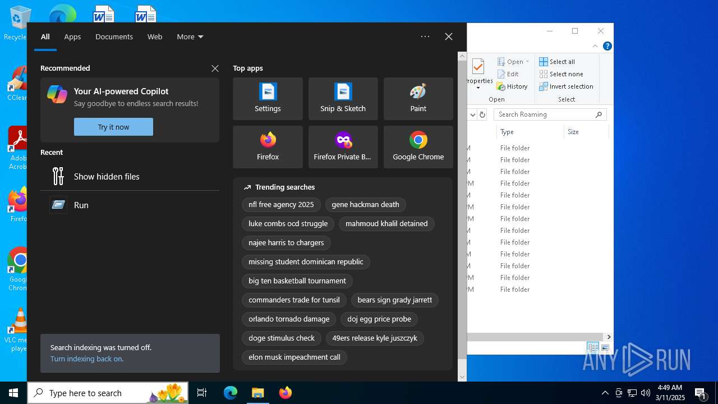Search missing student dominican republic
718x404 pixels.
pyautogui.click(x=306, y=261)
